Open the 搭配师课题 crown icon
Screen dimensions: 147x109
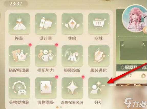[19, 56]
